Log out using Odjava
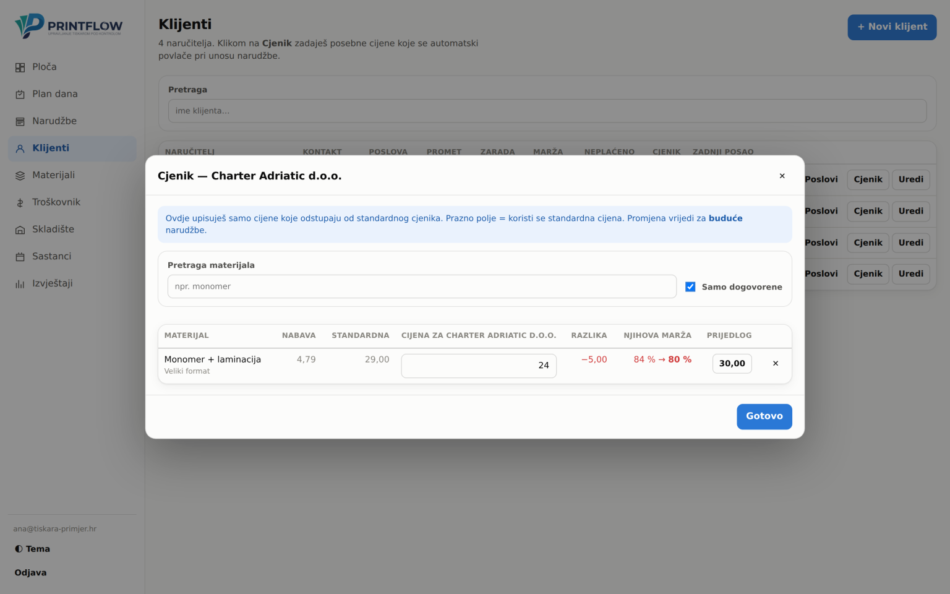This screenshot has width=950, height=594. coord(31,573)
